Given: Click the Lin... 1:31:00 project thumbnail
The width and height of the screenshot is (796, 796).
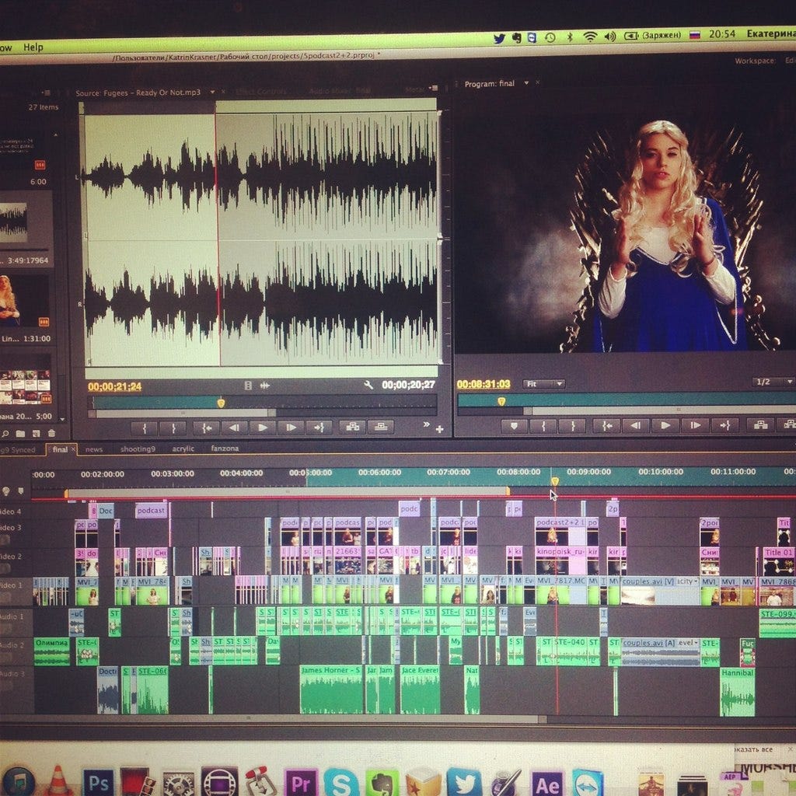Looking at the screenshot, I should click(26, 302).
